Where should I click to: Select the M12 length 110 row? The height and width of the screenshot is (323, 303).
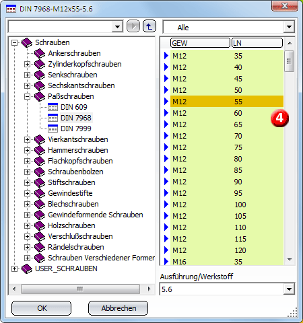tap(227, 227)
